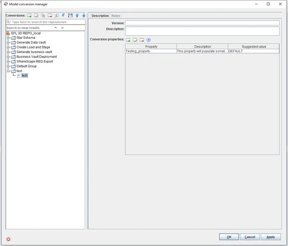The image size is (288, 246).
Task: Click the add conversion icon in Conversions toolbar
Action: click(x=29, y=16)
